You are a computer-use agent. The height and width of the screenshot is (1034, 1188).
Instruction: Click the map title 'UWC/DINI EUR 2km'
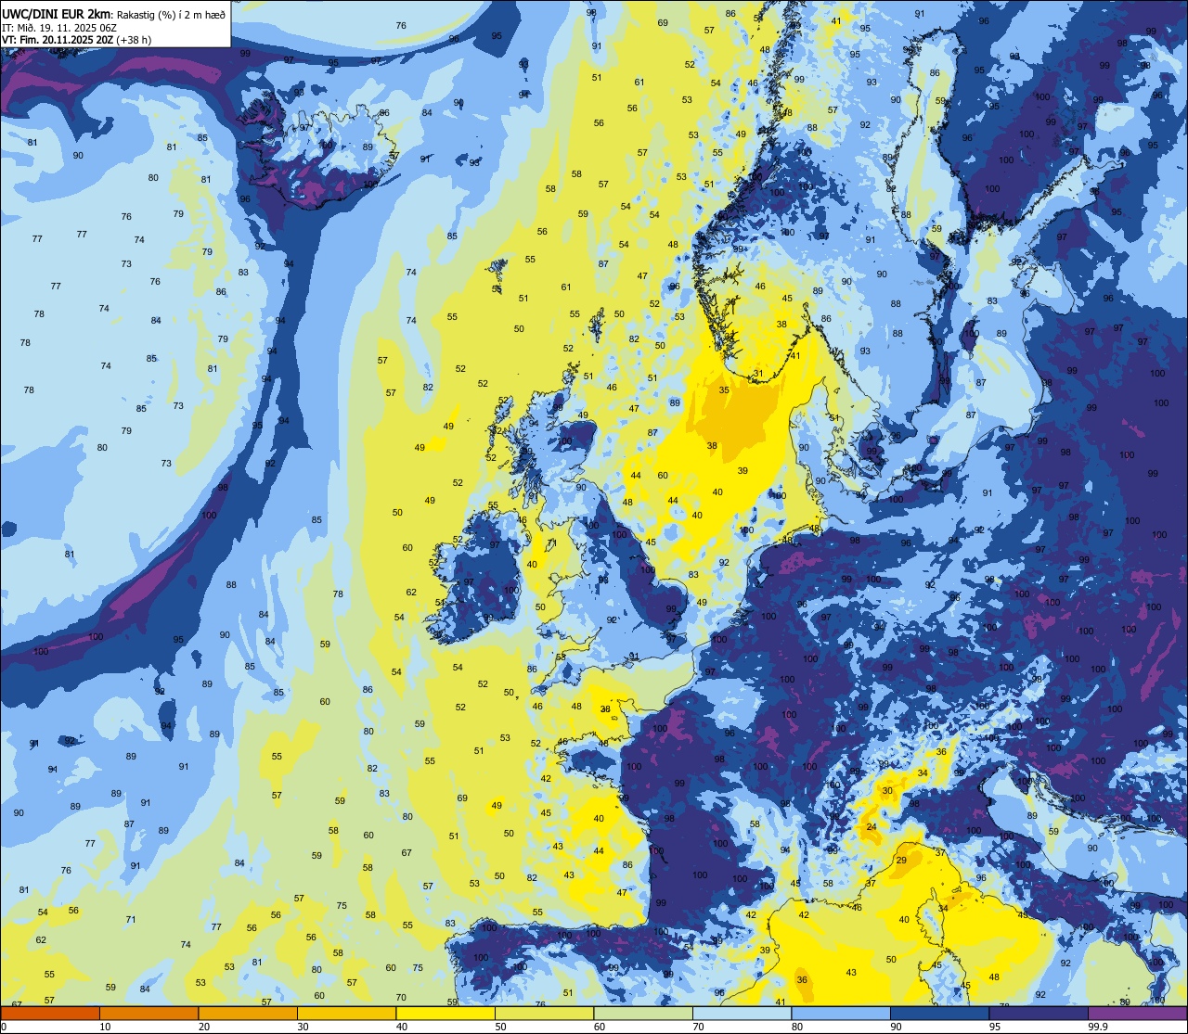click(55, 13)
